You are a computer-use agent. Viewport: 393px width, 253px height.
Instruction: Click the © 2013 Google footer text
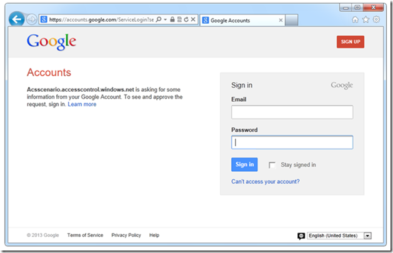pos(42,236)
